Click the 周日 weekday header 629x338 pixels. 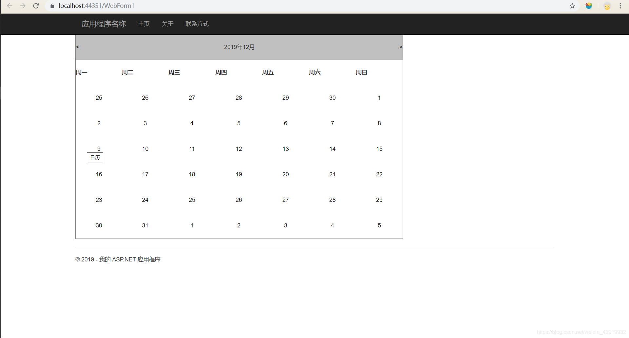click(362, 72)
